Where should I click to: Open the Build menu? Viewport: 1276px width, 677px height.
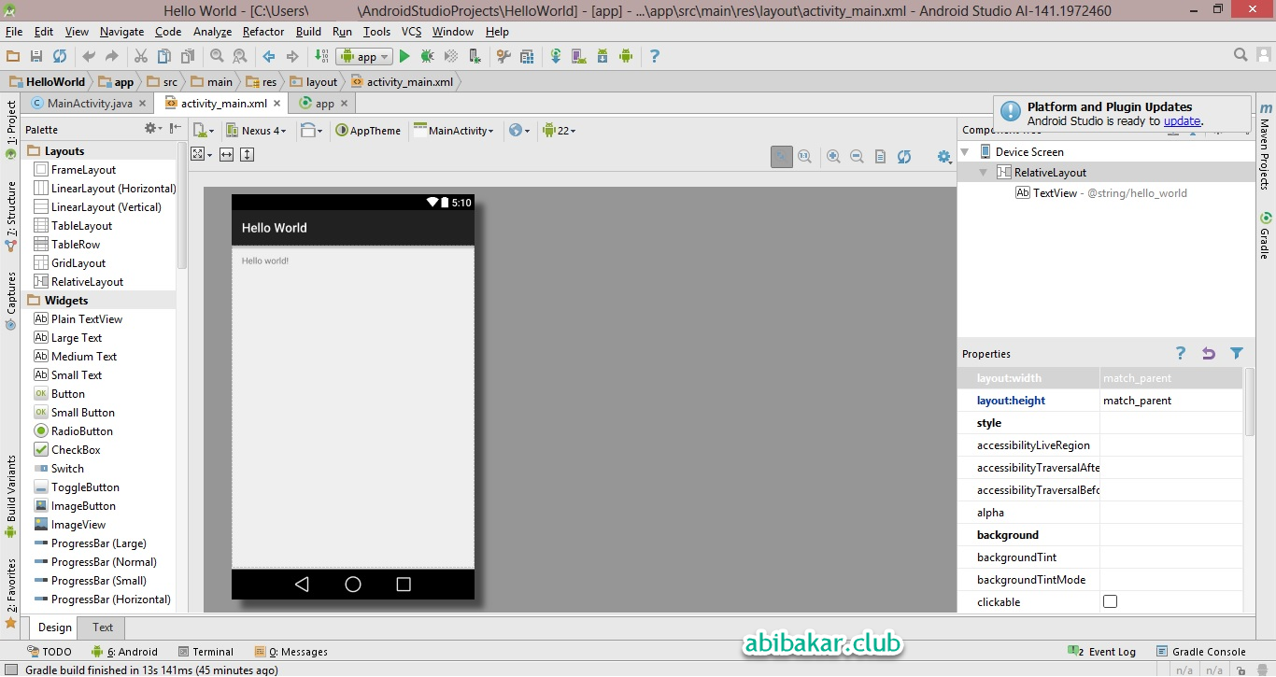(x=308, y=32)
